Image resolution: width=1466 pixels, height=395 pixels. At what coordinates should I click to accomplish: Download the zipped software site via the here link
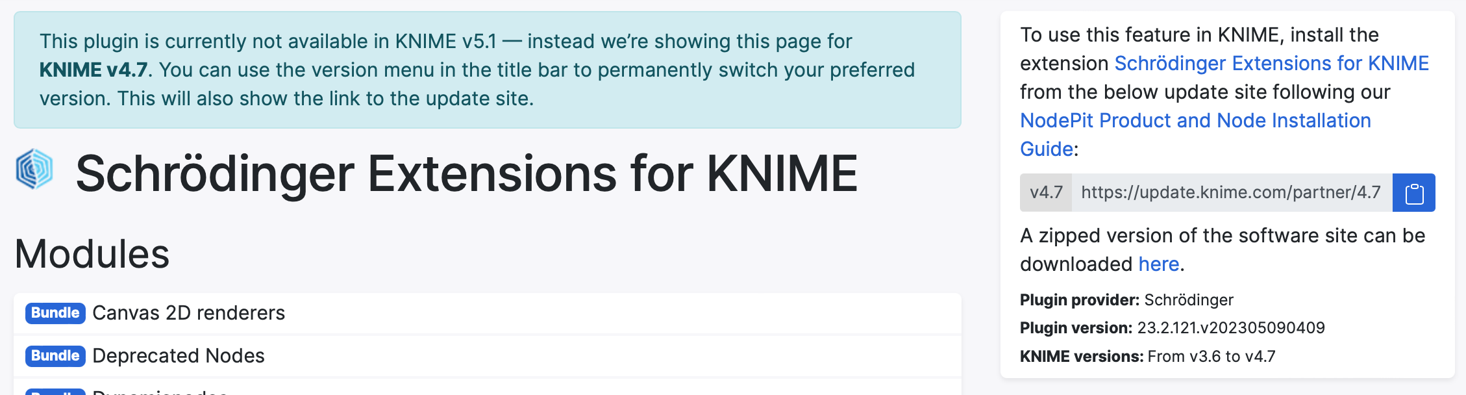tap(1159, 264)
